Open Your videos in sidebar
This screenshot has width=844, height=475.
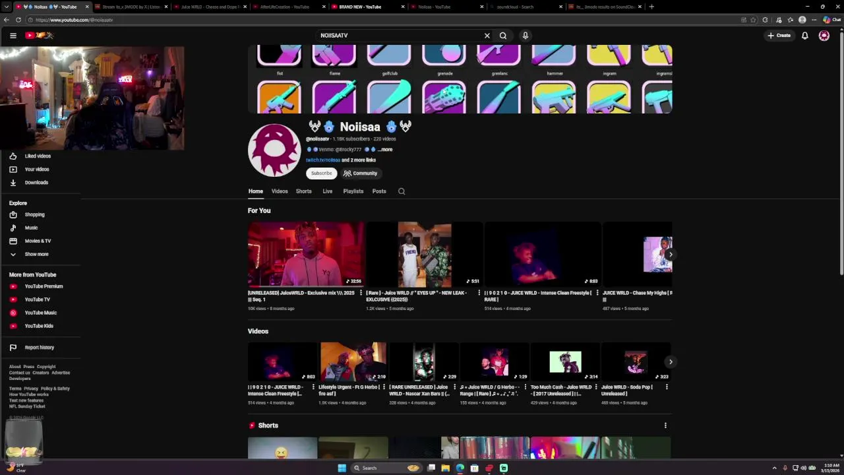(x=37, y=170)
